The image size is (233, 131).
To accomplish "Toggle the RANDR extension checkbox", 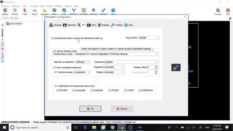I will click(x=58, y=90).
